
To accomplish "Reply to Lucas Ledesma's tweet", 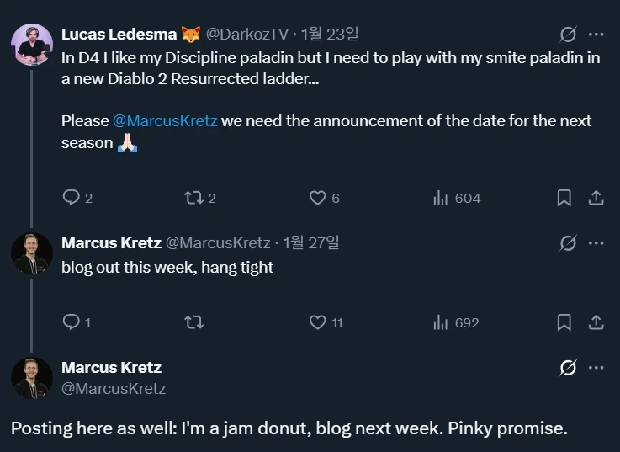I will pos(72,198).
